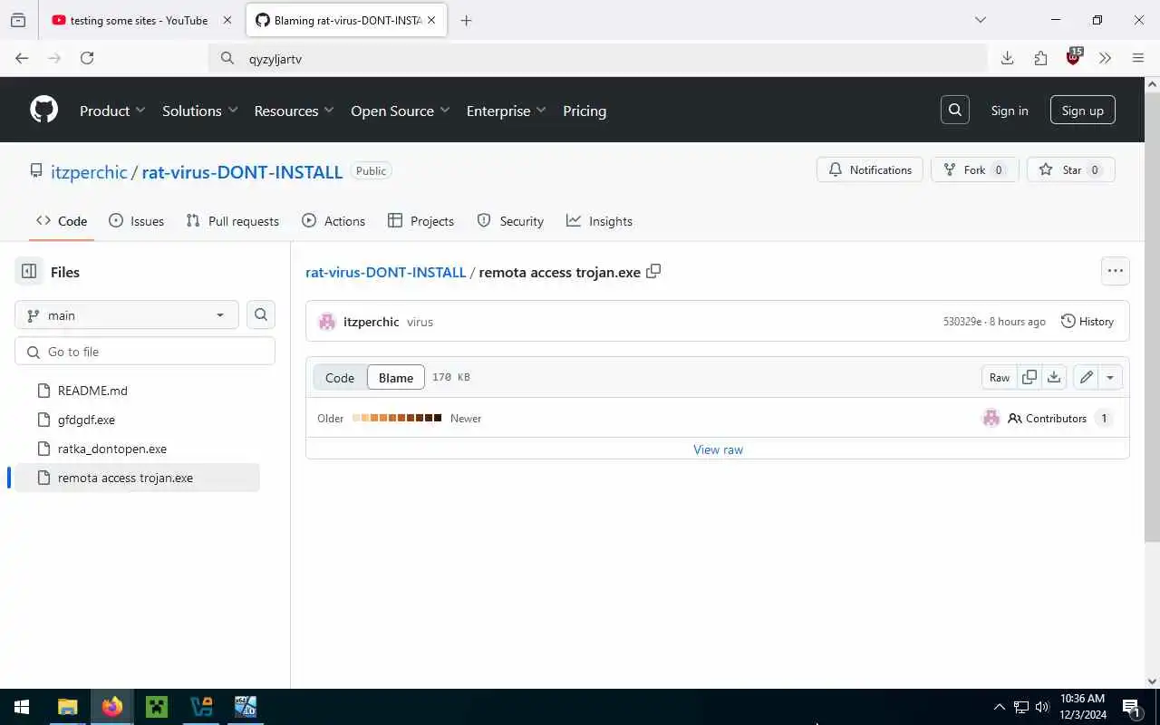
Task: Open Windows Start menu
Action: click(22, 707)
